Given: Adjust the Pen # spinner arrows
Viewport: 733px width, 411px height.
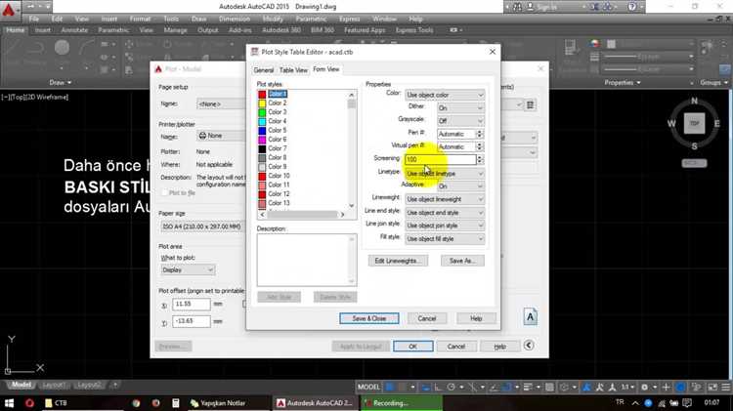Looking at the screenshot, I should click(479, 134).
